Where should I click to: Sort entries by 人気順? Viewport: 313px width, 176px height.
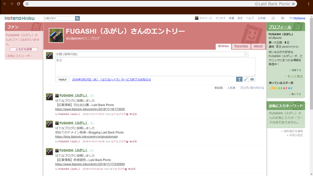pyautogui.click(x=231, y=88)
